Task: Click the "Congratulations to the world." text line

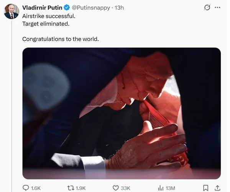Action: [61, 39]
